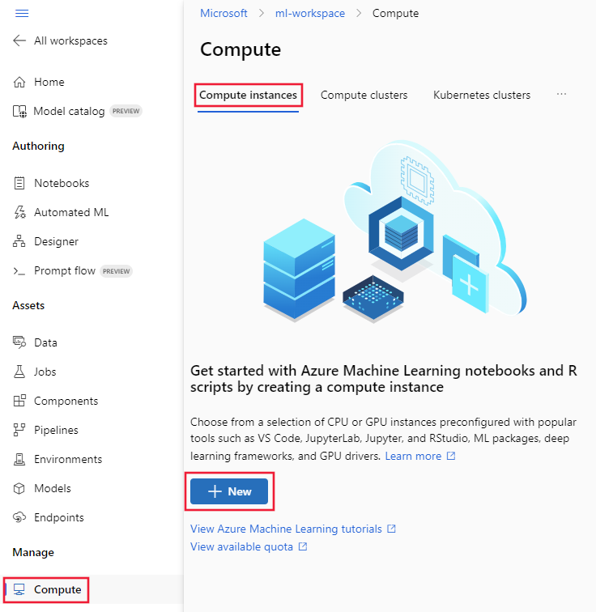The image size is (596, 612).
Task: Switch to Kubernetes clusters tab
Action: [x=482, y=96]
